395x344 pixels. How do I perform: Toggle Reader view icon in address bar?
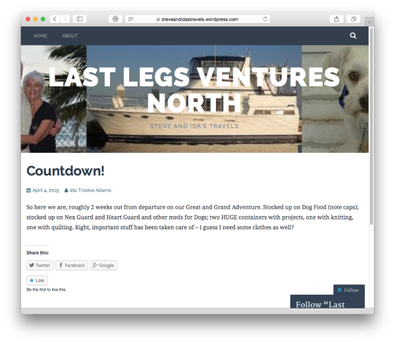tap(131, 19)
